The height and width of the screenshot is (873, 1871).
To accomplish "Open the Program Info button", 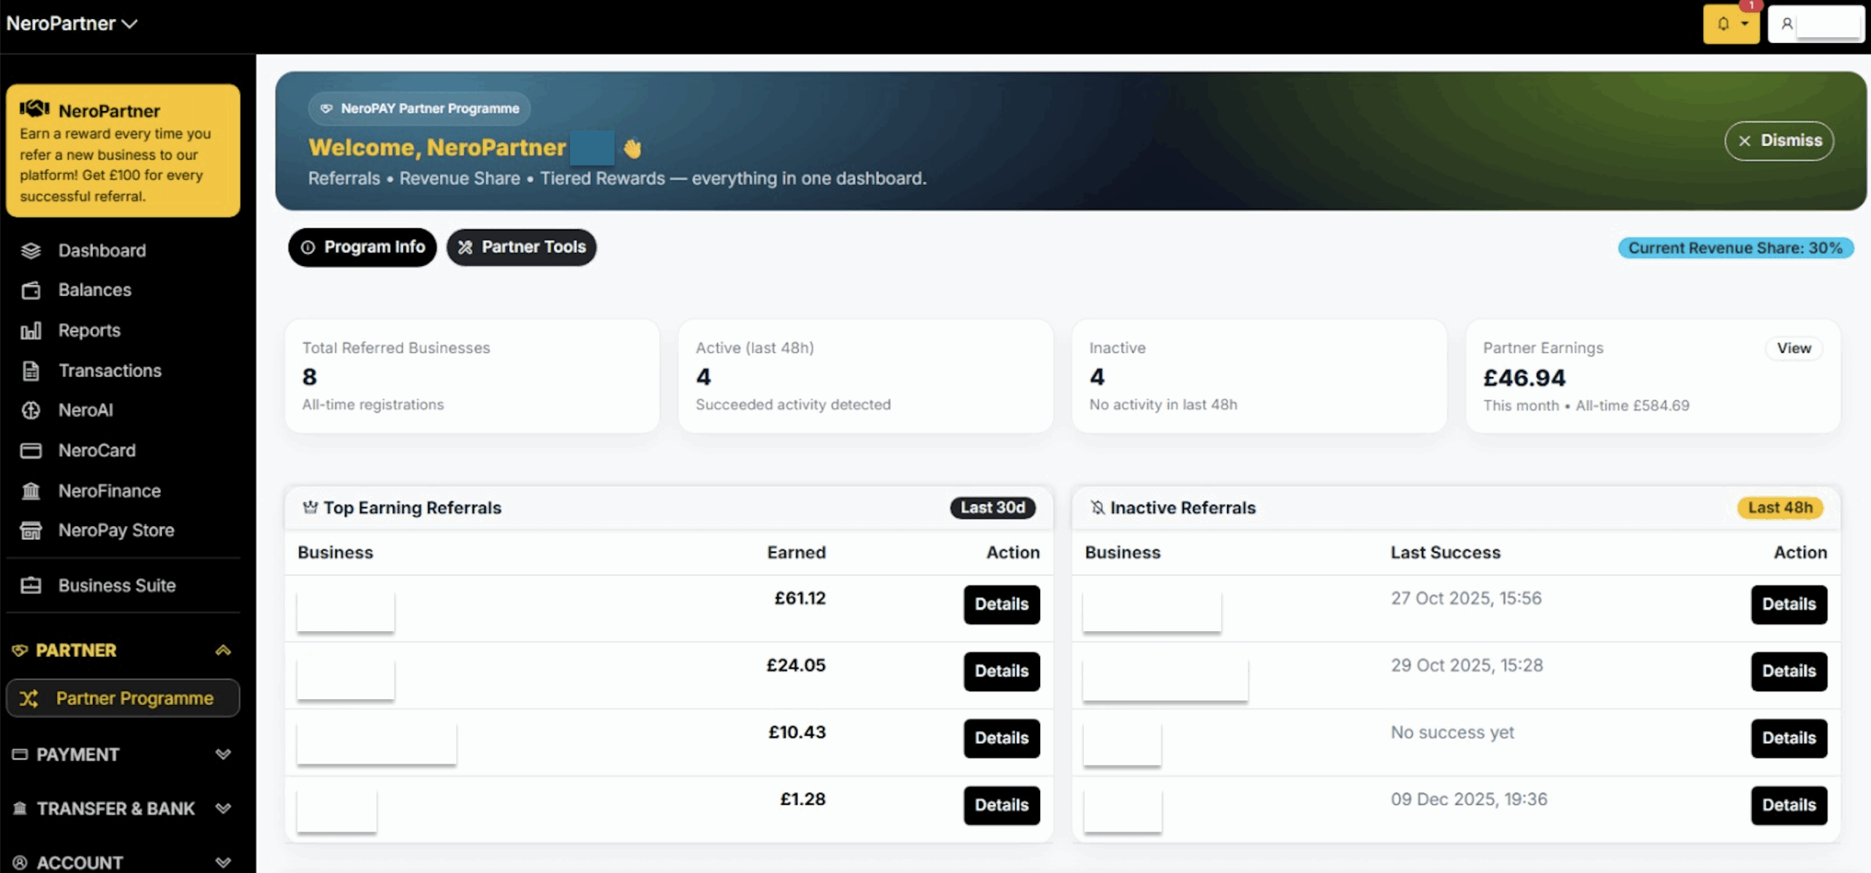I will click(363, 247).
